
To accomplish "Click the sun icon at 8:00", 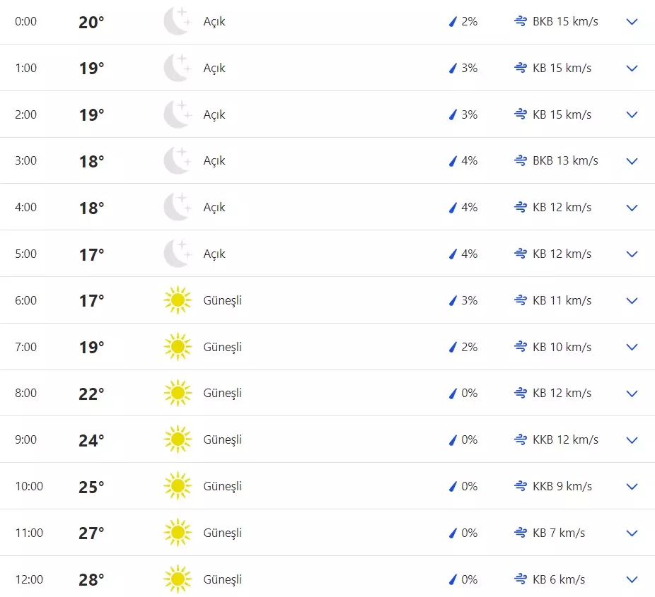I will 177,393.
